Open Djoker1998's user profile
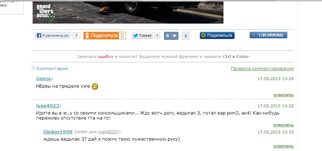This screenshot has height=151, width=322. point(58,132)
